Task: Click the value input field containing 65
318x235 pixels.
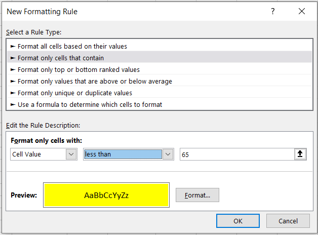Action: tap(236, 154)
